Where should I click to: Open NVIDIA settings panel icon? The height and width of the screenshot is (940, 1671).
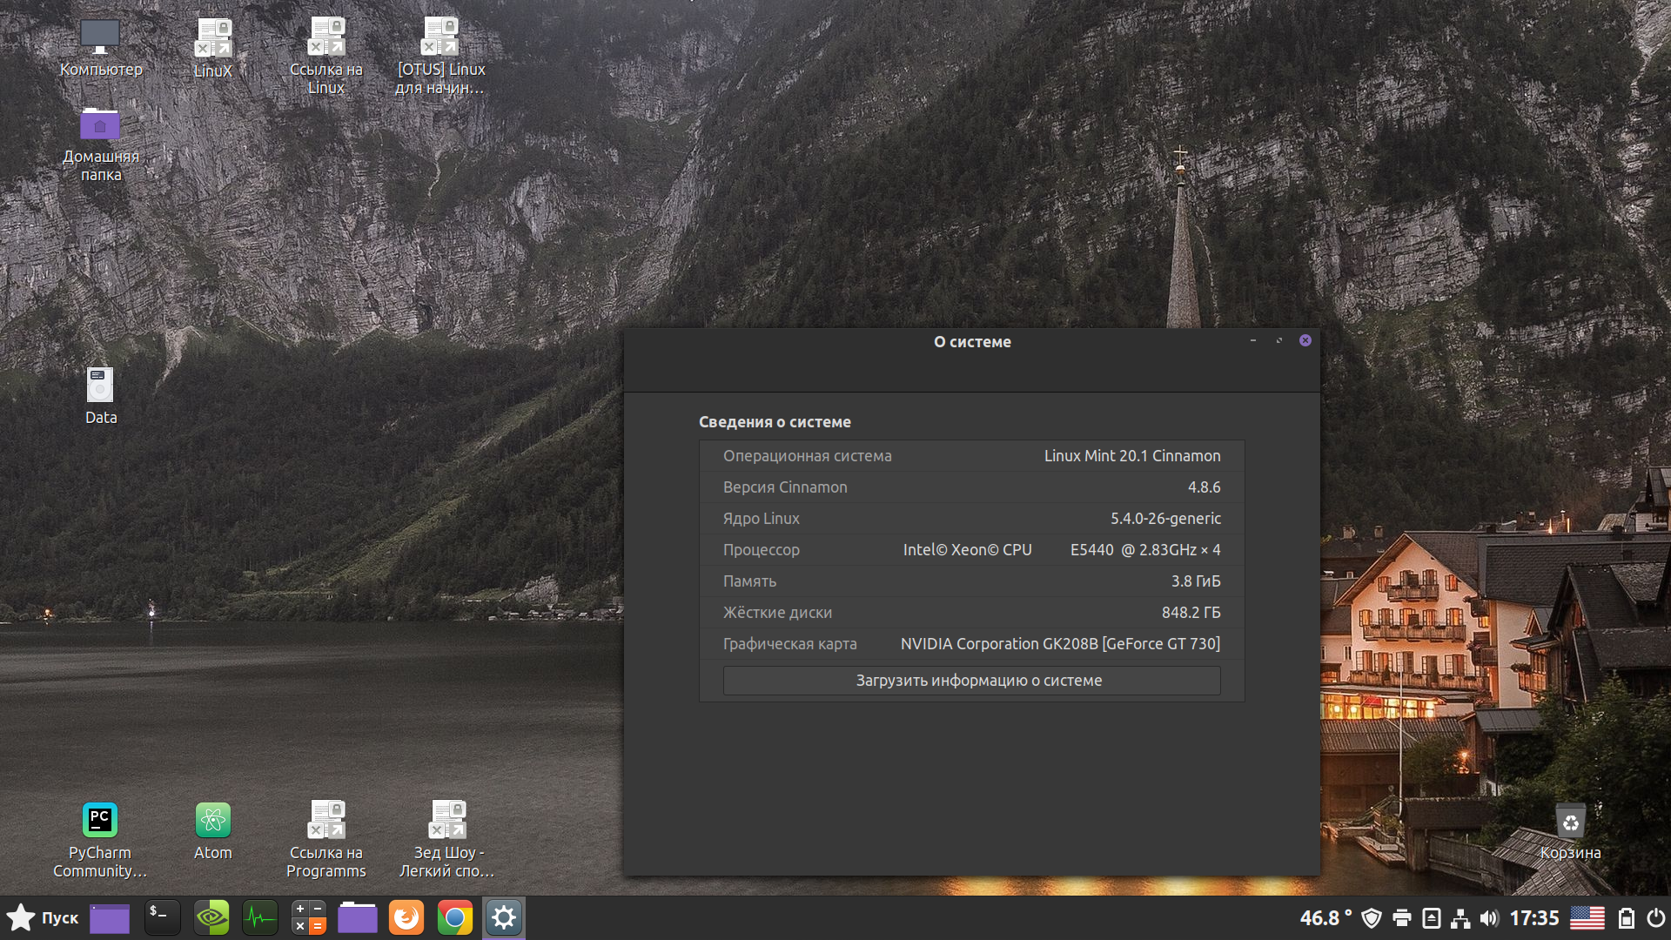tap(211, 917)
